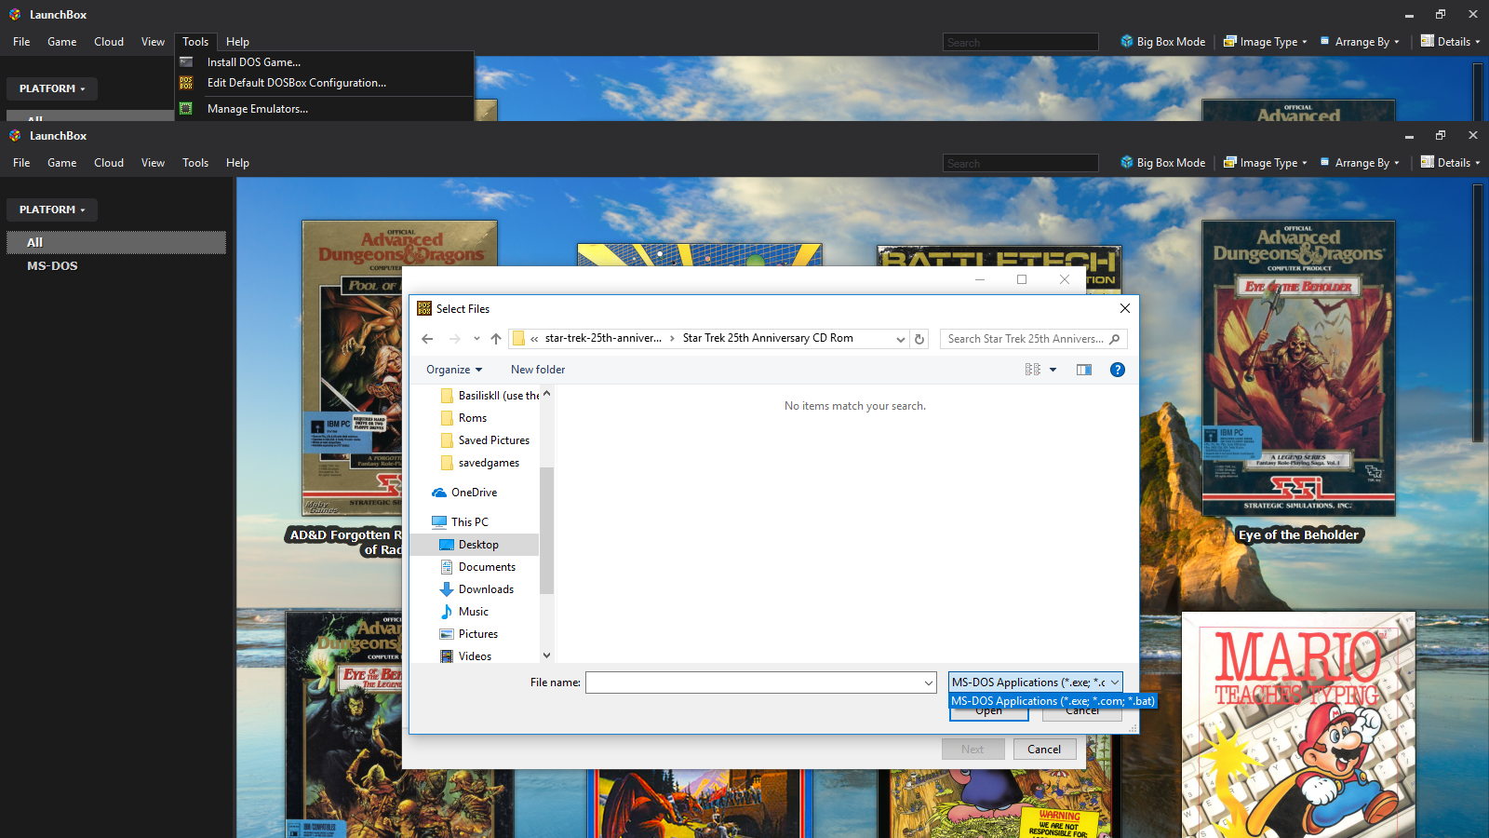Open the Cloud menu in lower LaunchBox window
Image resolution: width=1489 pixels, height=838 pixels.
[x=109, y=163]
